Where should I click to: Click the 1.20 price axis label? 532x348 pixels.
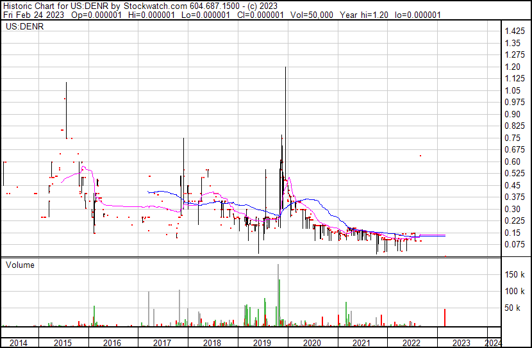pos(512,67)
